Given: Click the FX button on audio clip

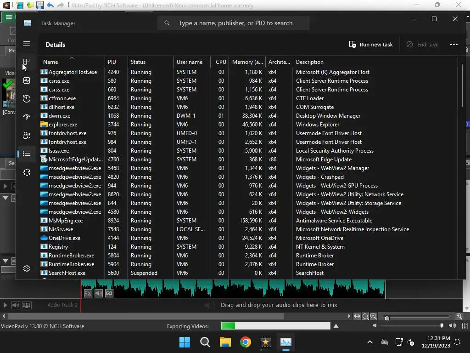Looking at the screenshot, I should (88, 293).
